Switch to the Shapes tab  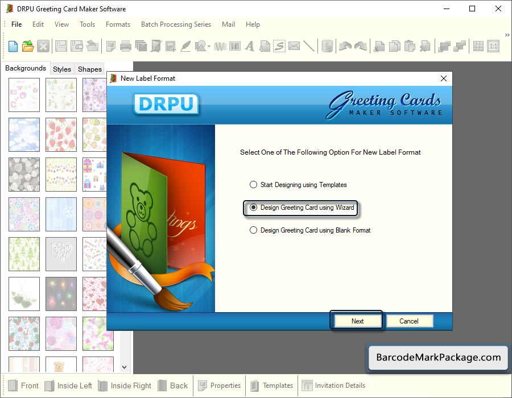point(90,69)
